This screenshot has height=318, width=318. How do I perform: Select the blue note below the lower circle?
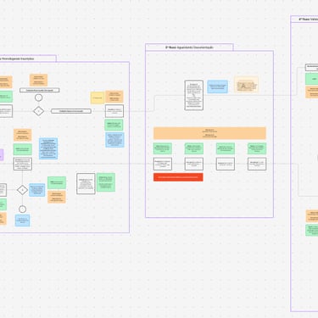pos(22,220)
